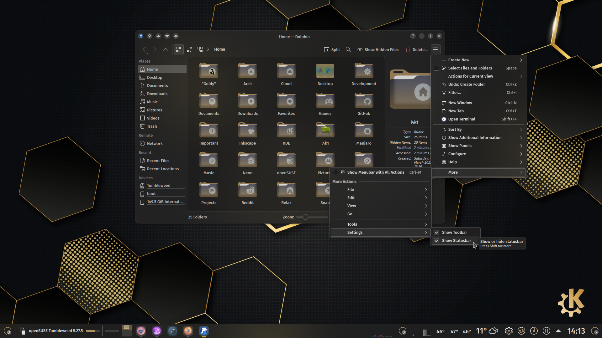Image resolution: width=602 pixels, height=338 pixels.
Task: Launch Firefox from the taskbar
Action: point(188,331)
